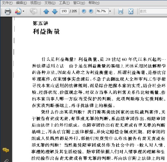
Task: Zoom out with the minus button
Action: (84, 11)
